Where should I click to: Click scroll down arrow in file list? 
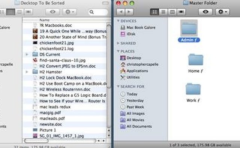[x=109, y=136]
